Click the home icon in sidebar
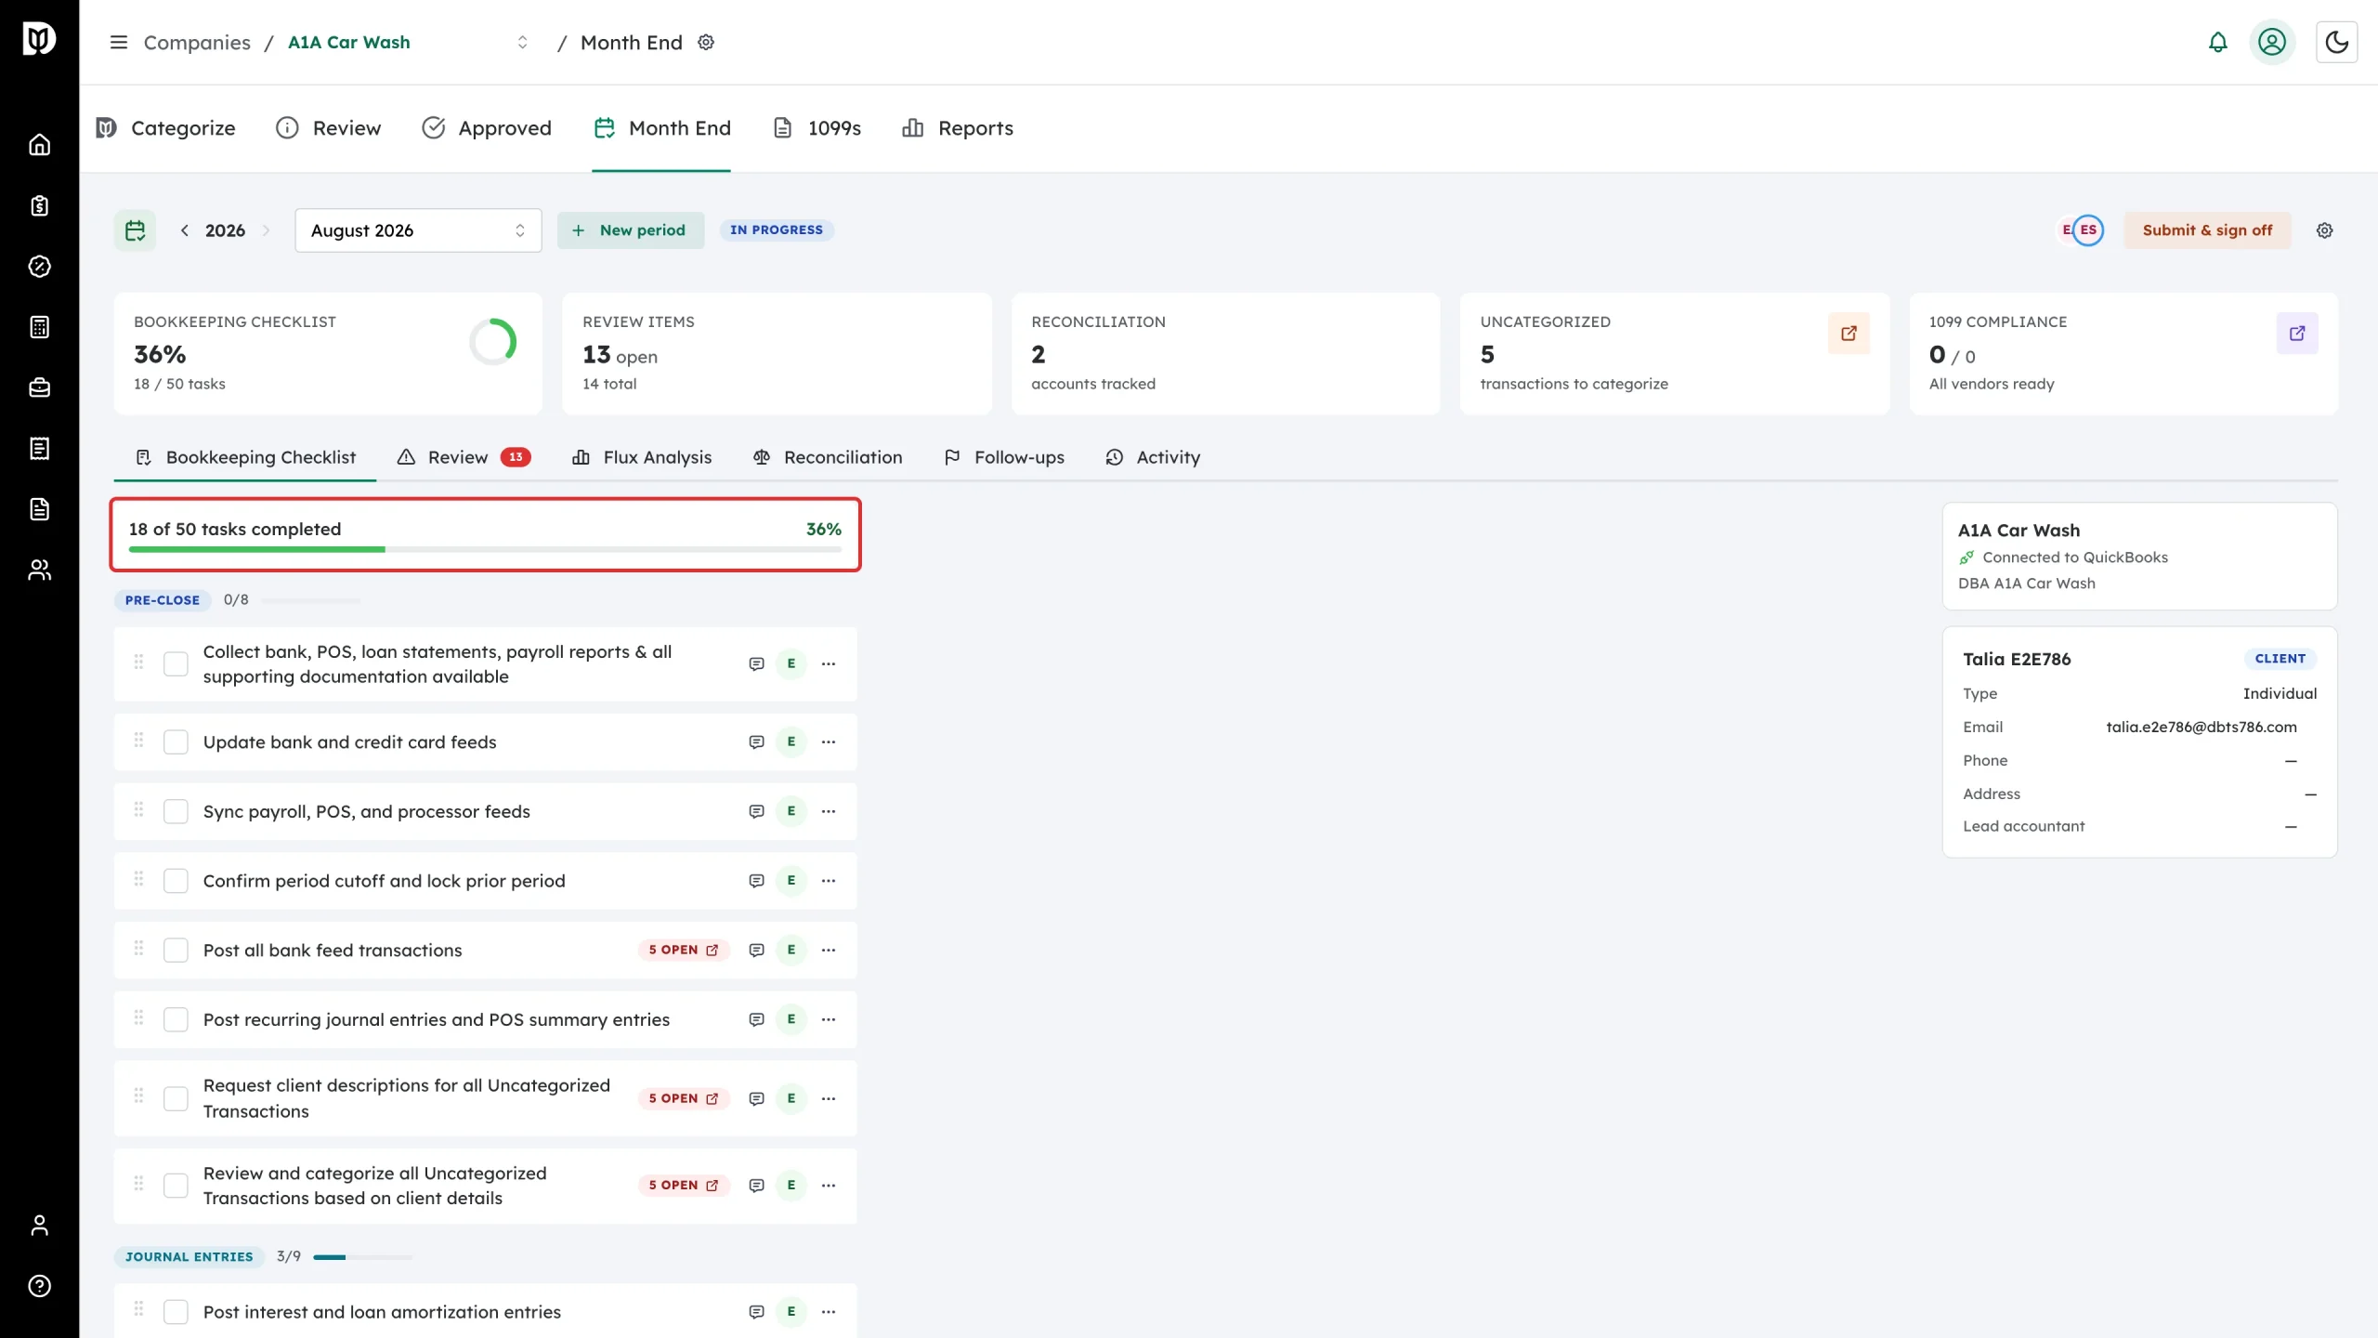The height and width of the screenshot is (1338, 2378). [x=39, y=145]
